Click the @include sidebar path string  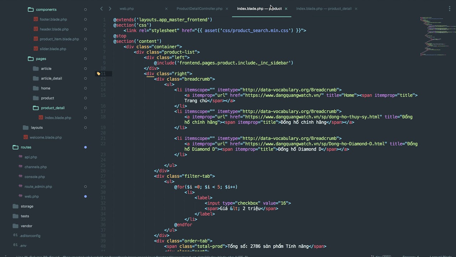pos(234,63)
